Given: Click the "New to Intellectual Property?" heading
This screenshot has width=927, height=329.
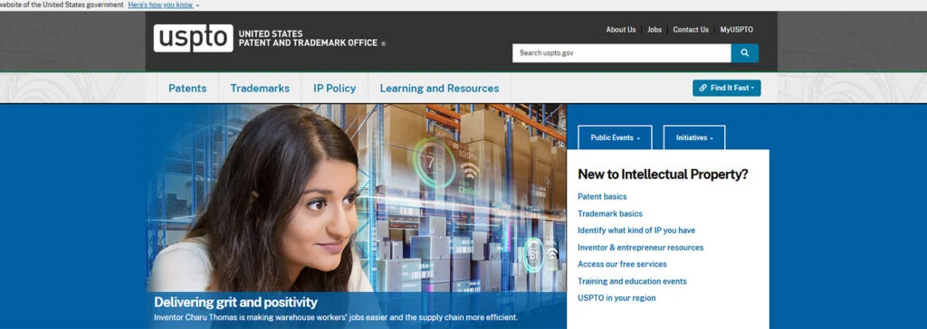Looking at the screenshot, I should (663, 174).
